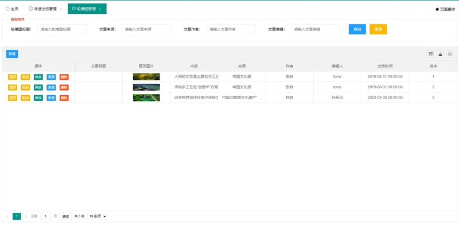Select the content cell starting 传统手工艺
Screen dimensions: 459x226
click(x=194, y=87)
